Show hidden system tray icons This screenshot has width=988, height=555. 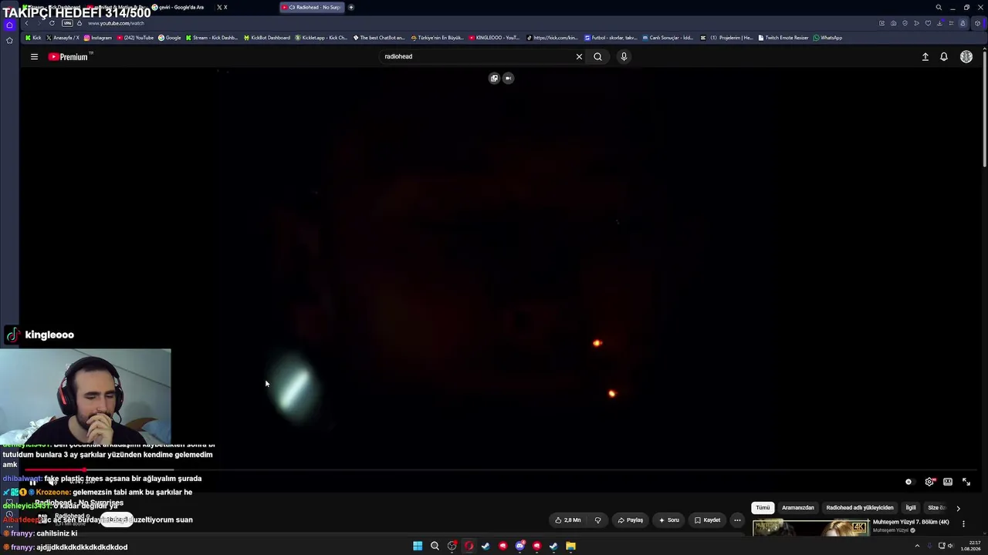click(x=917, y=547)
